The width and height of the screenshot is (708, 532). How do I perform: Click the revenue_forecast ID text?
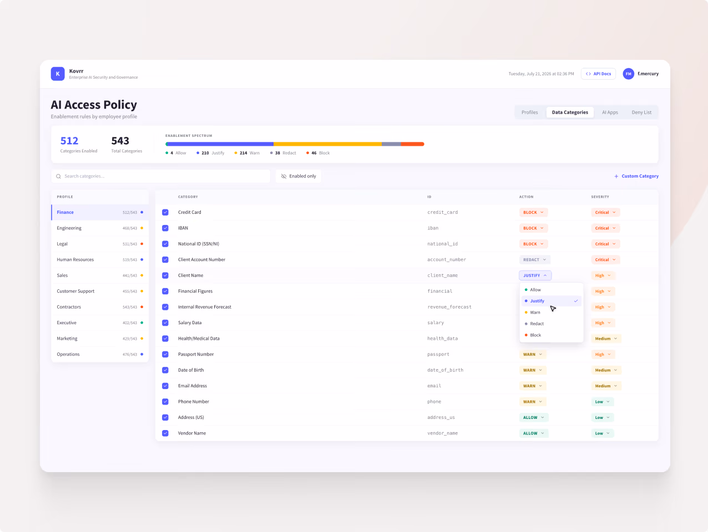click(x=449, y=307)
